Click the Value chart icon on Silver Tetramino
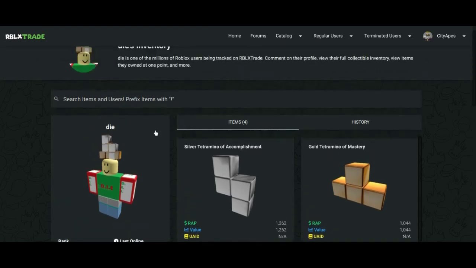Image resolution: width=476 pixels, height=268 pixels. pos(186,230)
